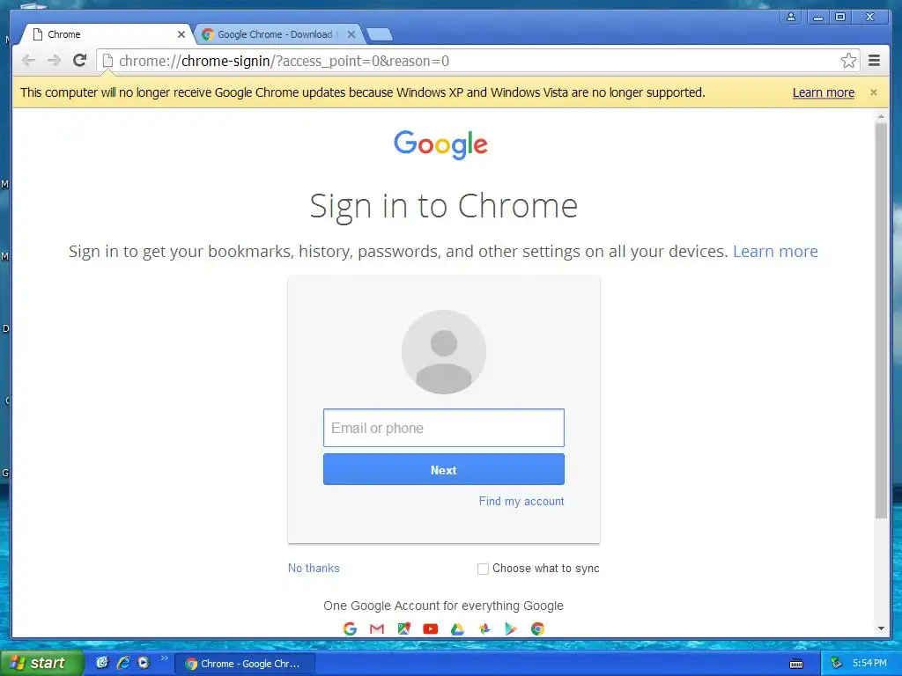This screenshot has height=676, width=902.
Task: Expand the quick launch overflow chevron
Action: pos(164,658)
